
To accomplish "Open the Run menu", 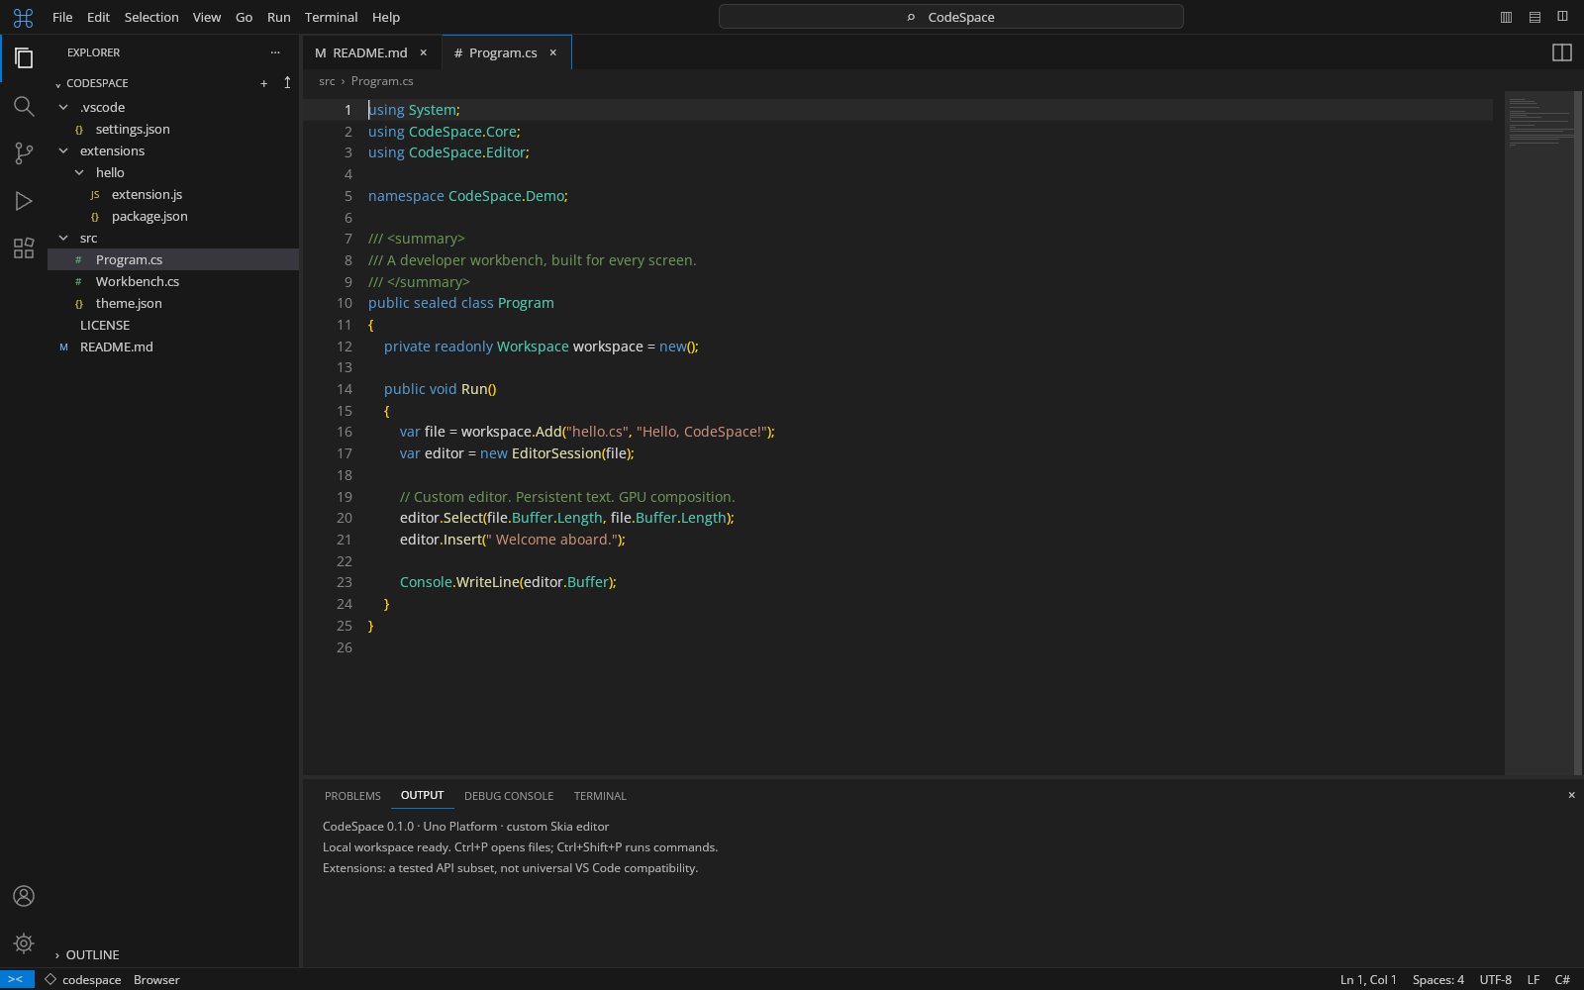I will [279, 17].
